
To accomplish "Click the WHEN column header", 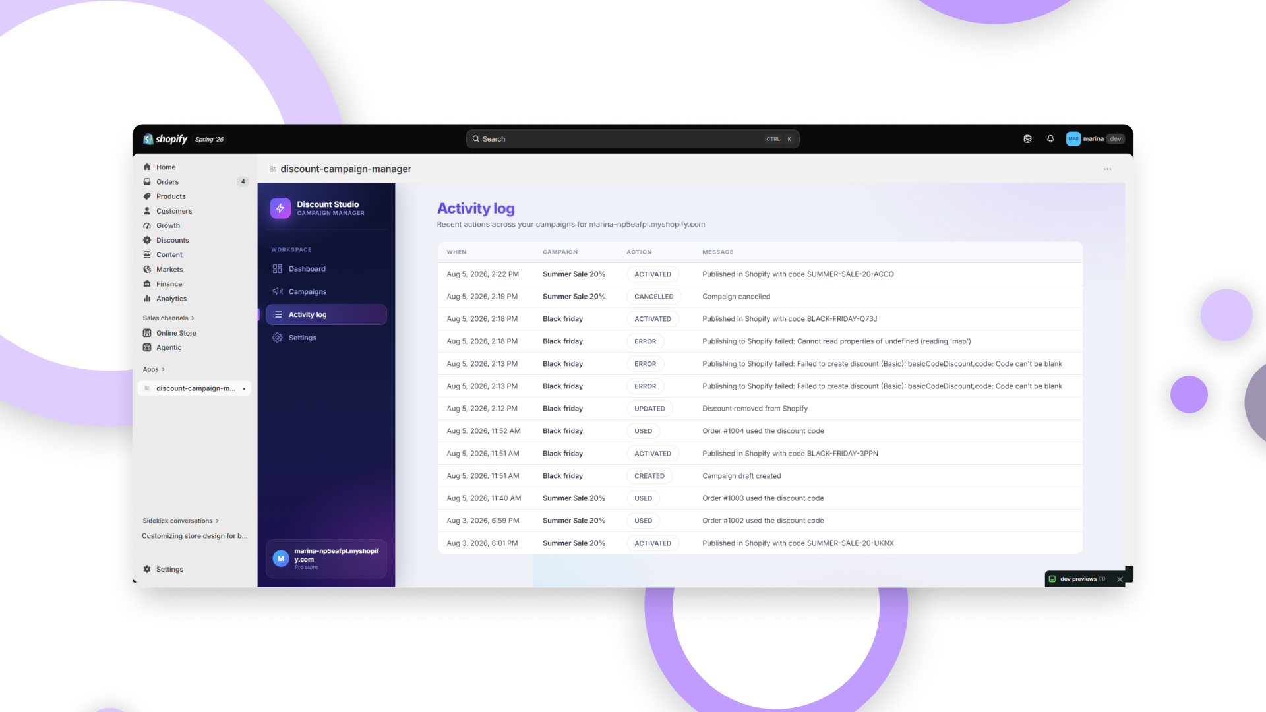I will 456,252.
